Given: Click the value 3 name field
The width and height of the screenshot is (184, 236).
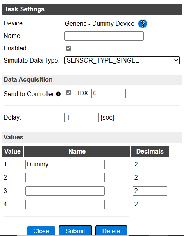Looking at the screenshot, I should pos(65,191).
